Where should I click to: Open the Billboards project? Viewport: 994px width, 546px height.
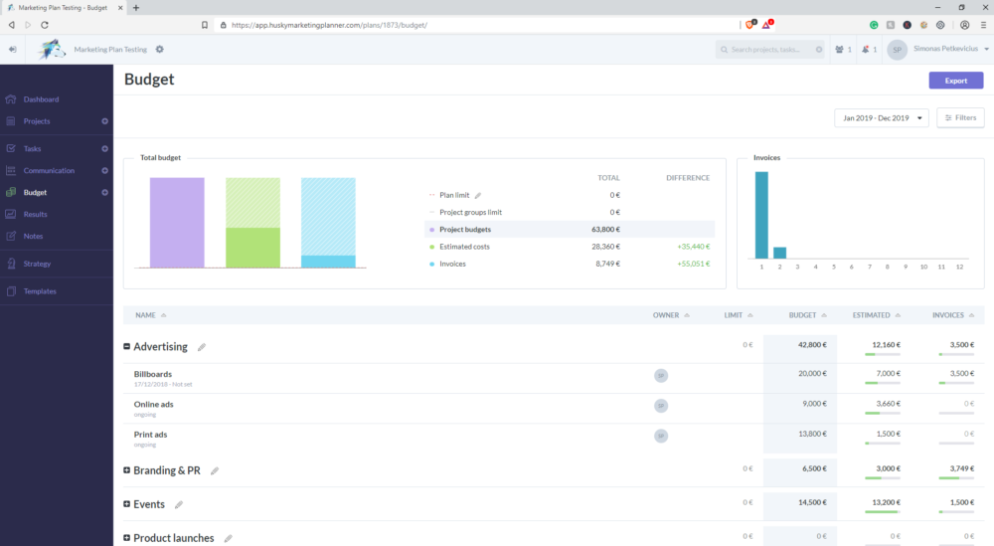153,374
